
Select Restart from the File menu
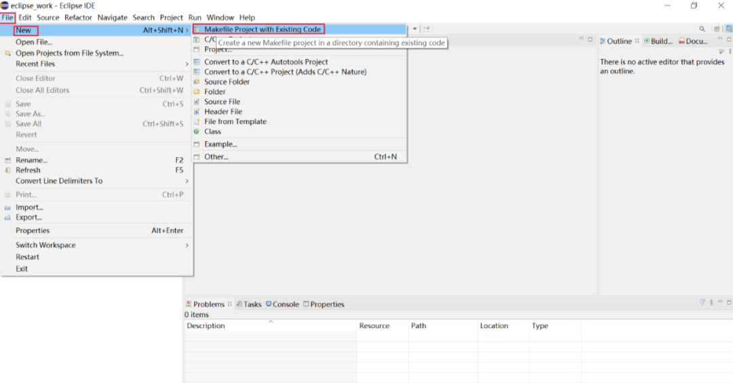click(97, 257)
